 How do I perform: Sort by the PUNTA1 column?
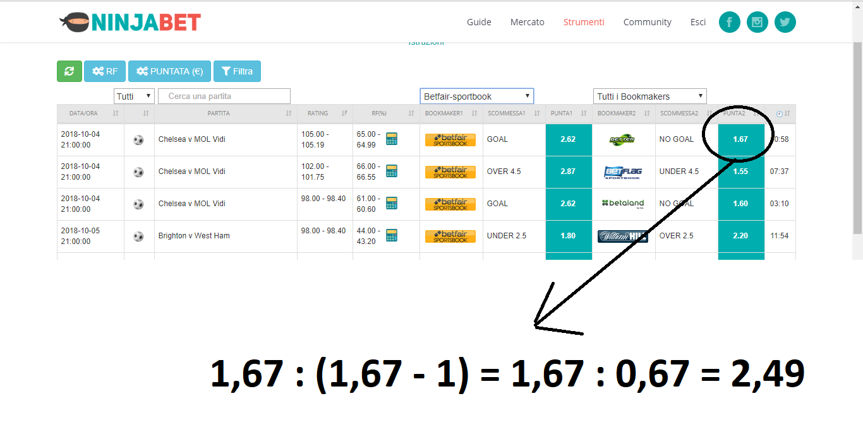click(x=569, y=114)
